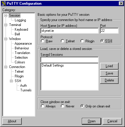125x127 pixels.
Task: Open the Tunnels category under SSH
Action: [x=26, y=90]
